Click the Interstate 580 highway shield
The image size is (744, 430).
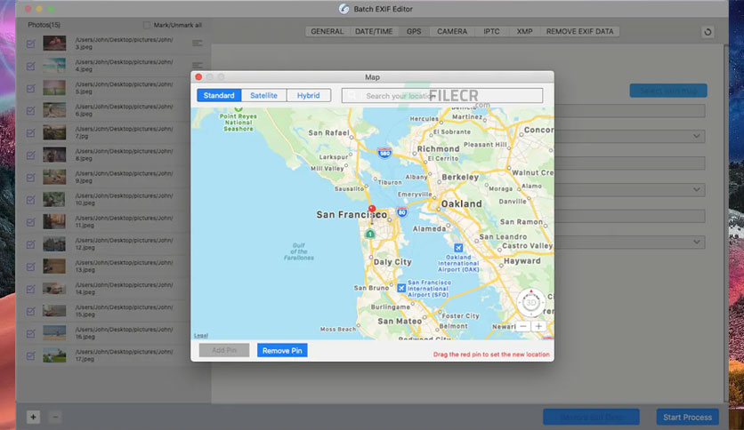[x=384, y=153]
